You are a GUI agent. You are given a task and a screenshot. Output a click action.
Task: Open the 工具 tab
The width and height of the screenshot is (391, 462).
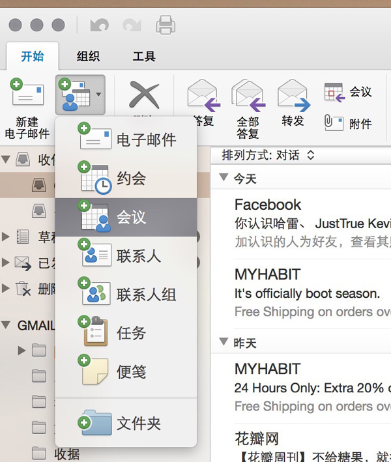pos(144,56)
